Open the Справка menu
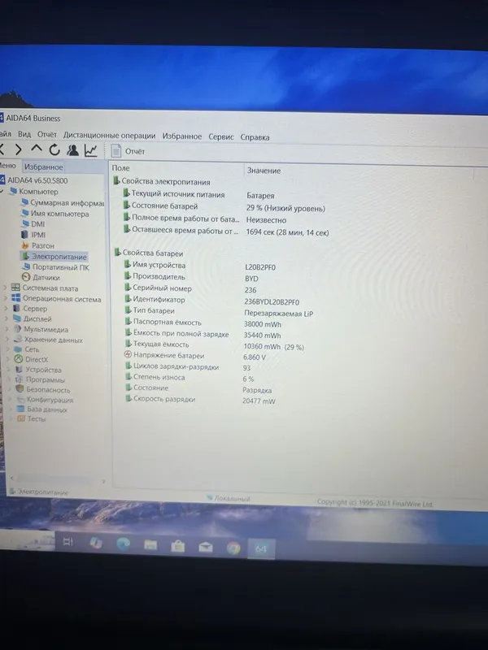 [255, 137]
